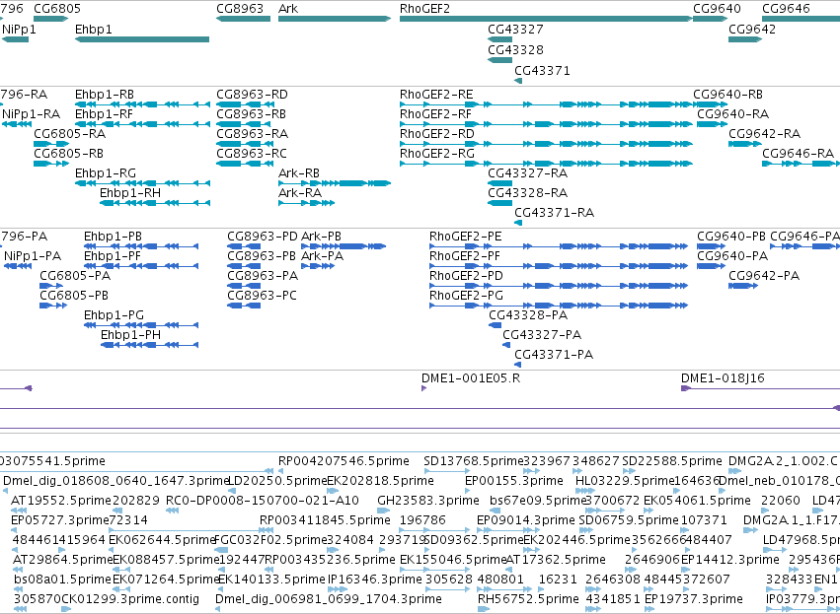Image resolution: width=840 pixels, height=614 pixels.
Task: Select the EP19737.3prime EST label
Action: tap(693, 599)
